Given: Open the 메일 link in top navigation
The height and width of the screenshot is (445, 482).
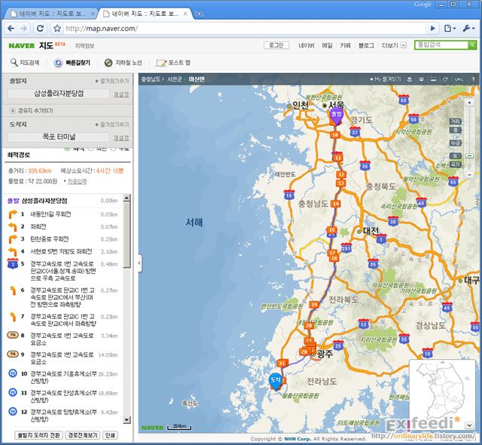Looking at the screenshot, I should pos(327,45).
